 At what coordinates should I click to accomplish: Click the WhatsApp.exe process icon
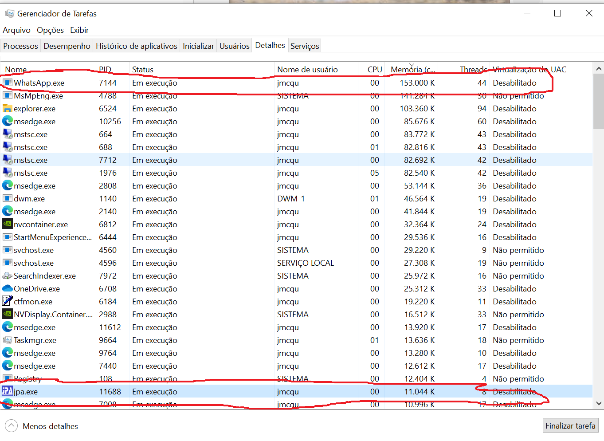(x=7, y=83)
